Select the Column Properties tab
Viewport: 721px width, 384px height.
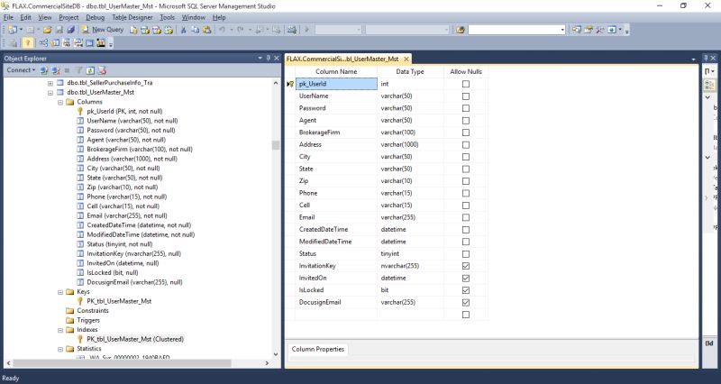click(x=318, y=349)
